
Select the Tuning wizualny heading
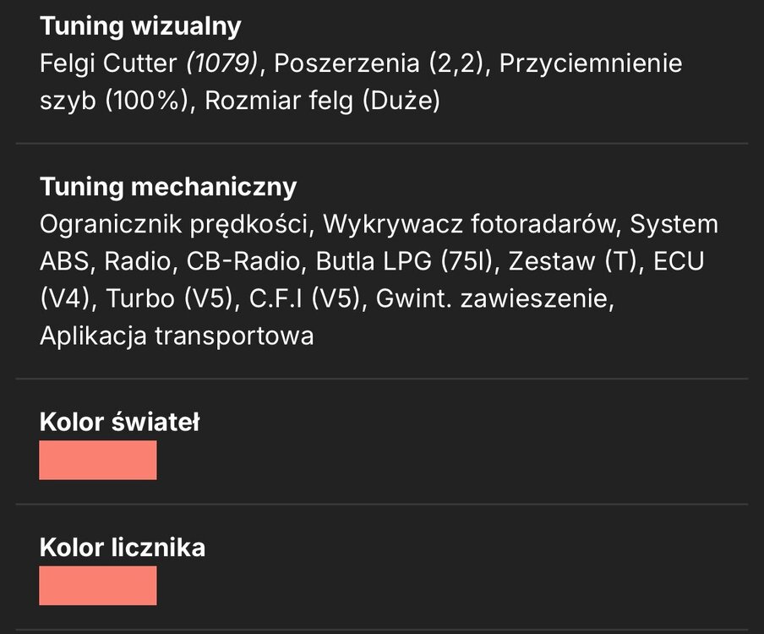pyautogui.click(x=140, y=26)
